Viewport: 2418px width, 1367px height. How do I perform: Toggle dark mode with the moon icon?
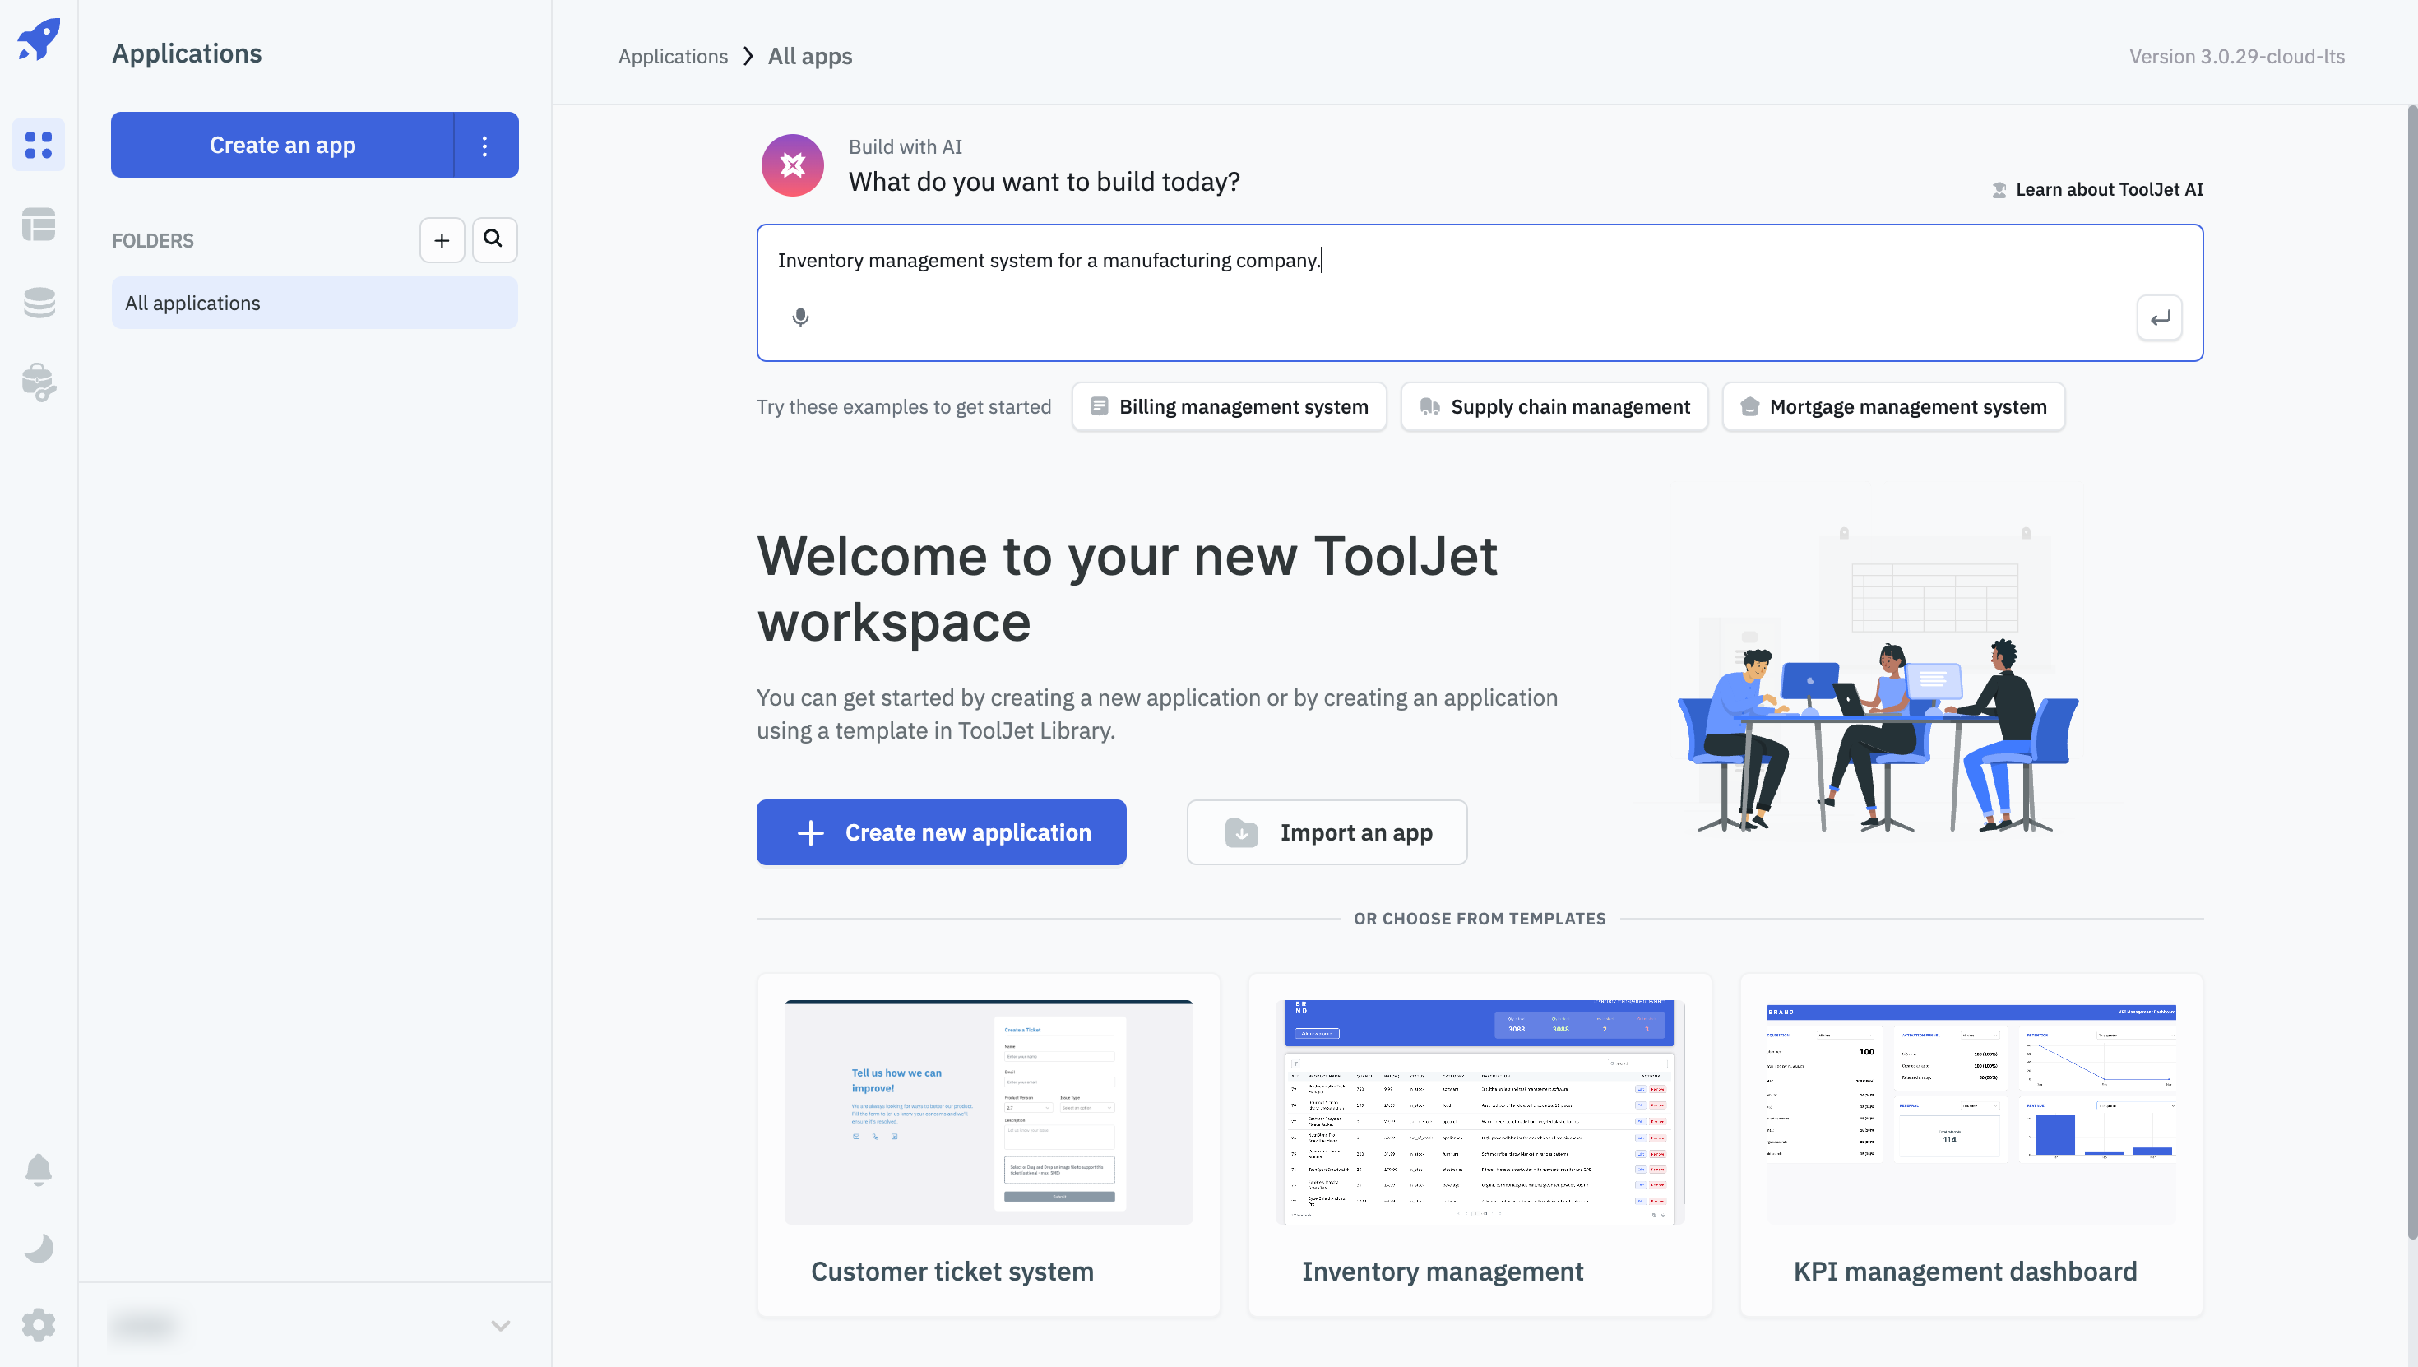[x=39, y=1248]
